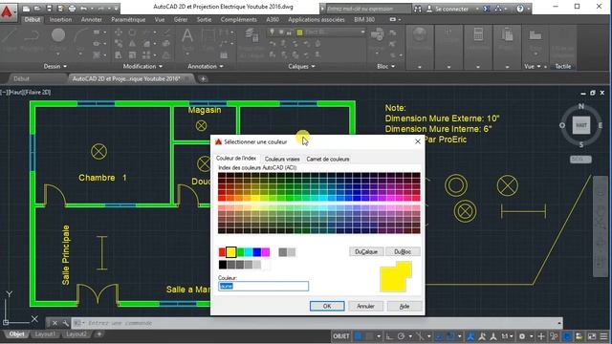Toggle snap mode in status bar
Viewport: 612px width, 344px height.
(369, 335)
